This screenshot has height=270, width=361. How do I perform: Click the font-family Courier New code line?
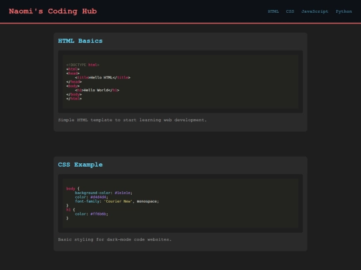(x=117, y=201)
